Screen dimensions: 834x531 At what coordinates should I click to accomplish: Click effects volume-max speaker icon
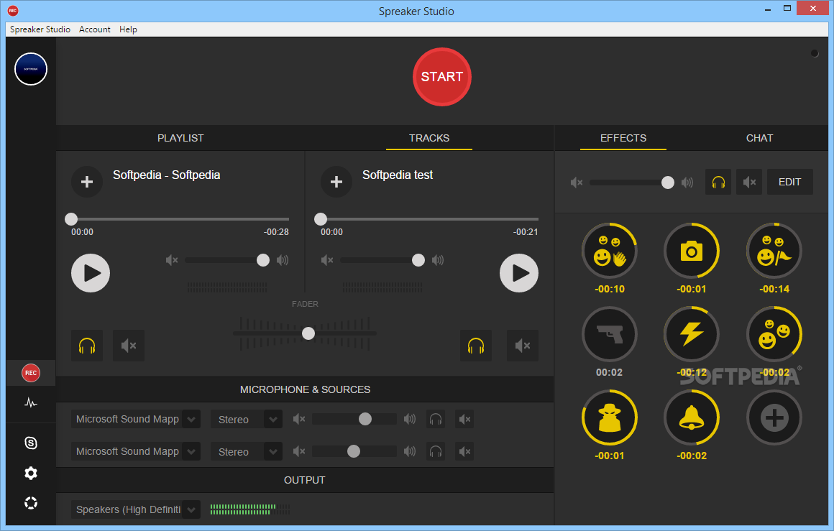coord(687,183)
